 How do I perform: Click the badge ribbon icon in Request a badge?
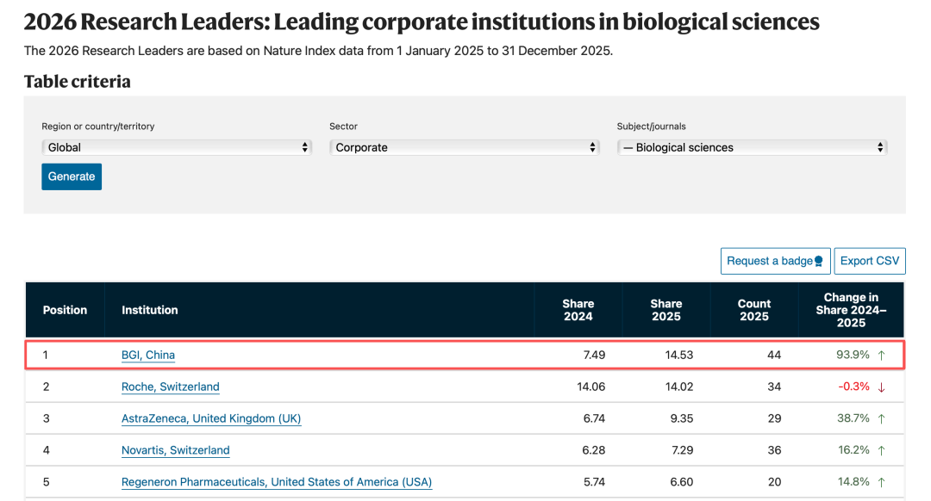818,262
